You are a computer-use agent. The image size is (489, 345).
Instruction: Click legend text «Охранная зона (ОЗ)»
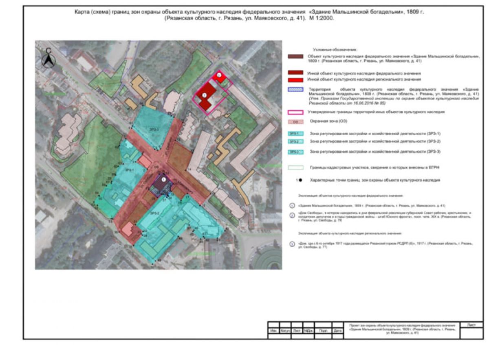point(328,121)
